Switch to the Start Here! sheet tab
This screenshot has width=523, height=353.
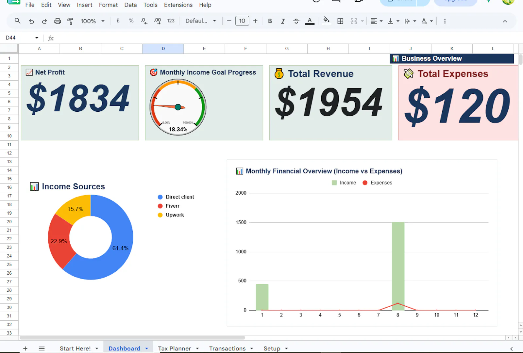pos(75,348)
